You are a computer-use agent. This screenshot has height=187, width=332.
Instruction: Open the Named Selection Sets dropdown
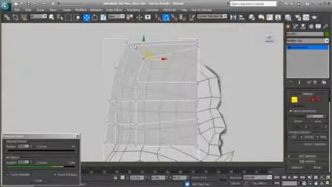click(212, 16)
